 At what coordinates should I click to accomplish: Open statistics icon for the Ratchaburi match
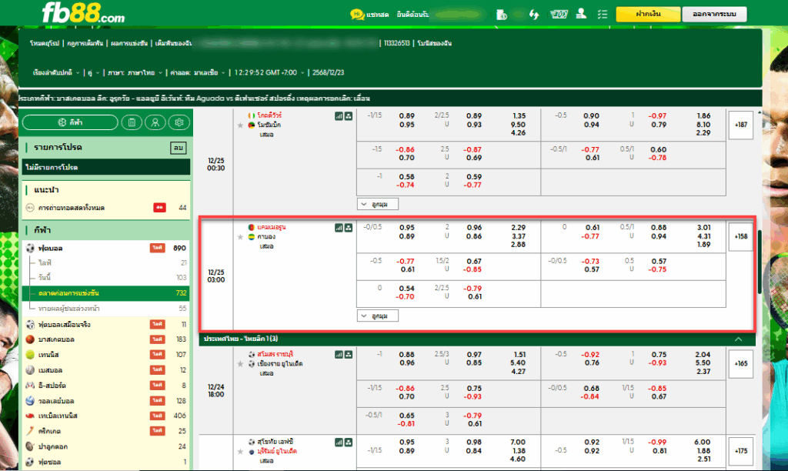[339, 354]
